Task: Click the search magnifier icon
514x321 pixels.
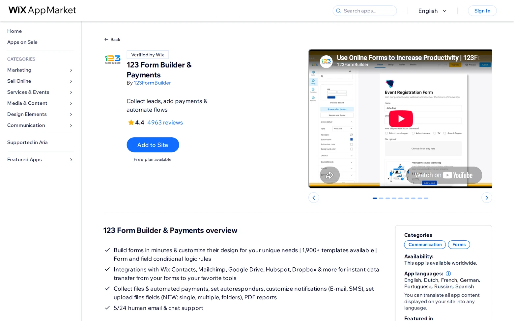Action: (x=338, y=11)
